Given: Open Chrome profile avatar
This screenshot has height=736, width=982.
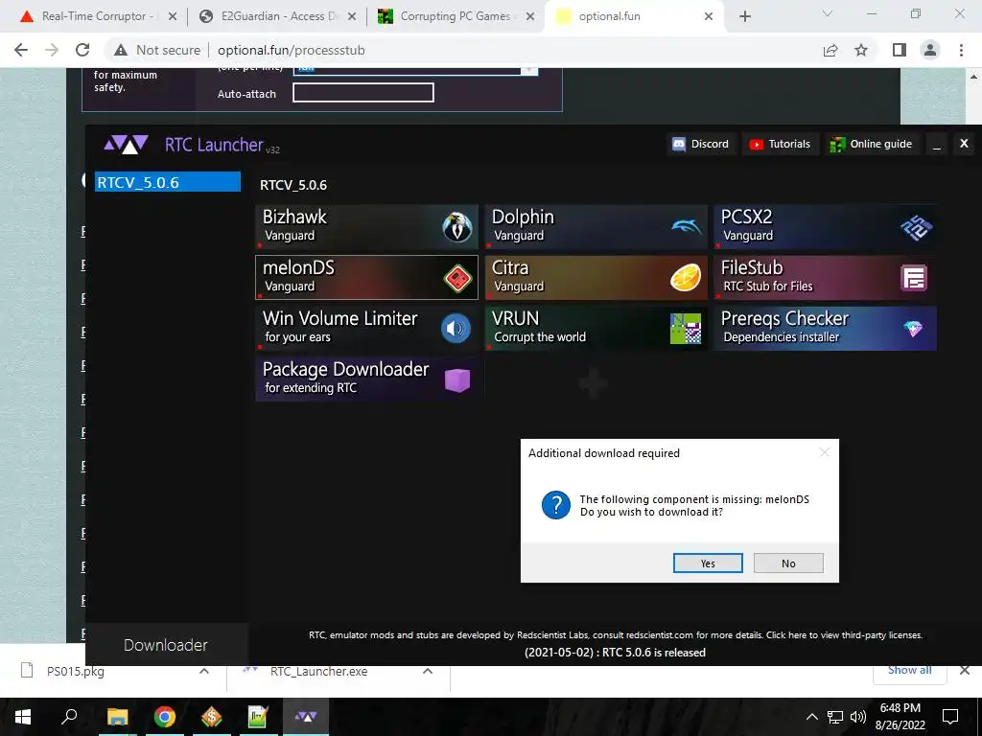Looking at the screenshot, I should pos(930,50).
